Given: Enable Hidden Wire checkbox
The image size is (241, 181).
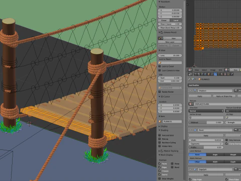Looking at the screenshot, I should pyautogui.click(x=160, y=146).
